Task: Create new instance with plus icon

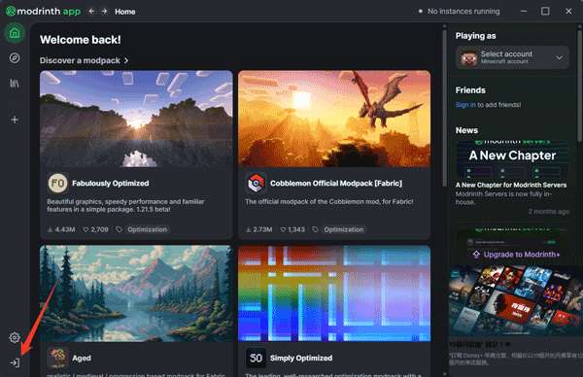Action: point(15,120)
